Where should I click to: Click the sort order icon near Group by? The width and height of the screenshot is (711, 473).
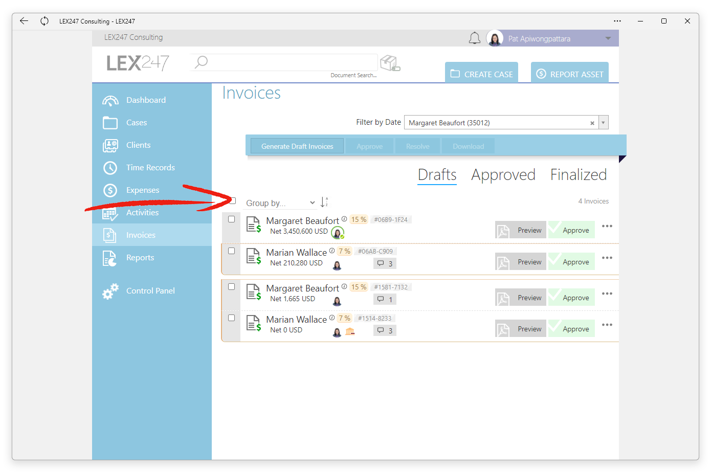(x=324, y=202)
